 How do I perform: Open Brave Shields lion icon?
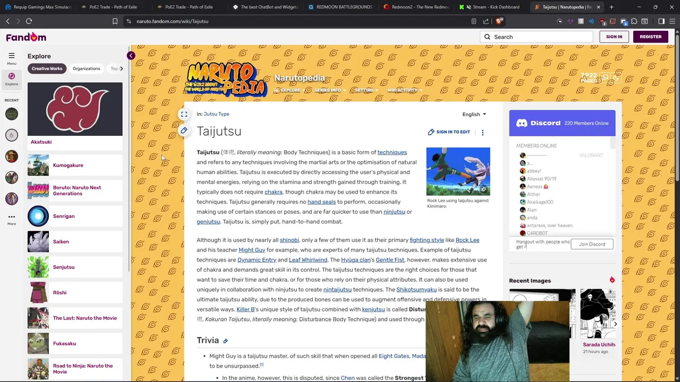coord(499,21)
